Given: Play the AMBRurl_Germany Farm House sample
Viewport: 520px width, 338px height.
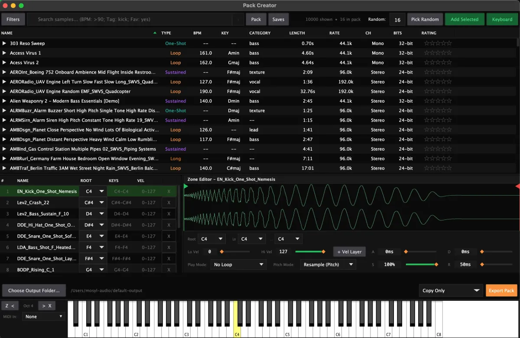Looking at the screenshot, I should [4, 158].
